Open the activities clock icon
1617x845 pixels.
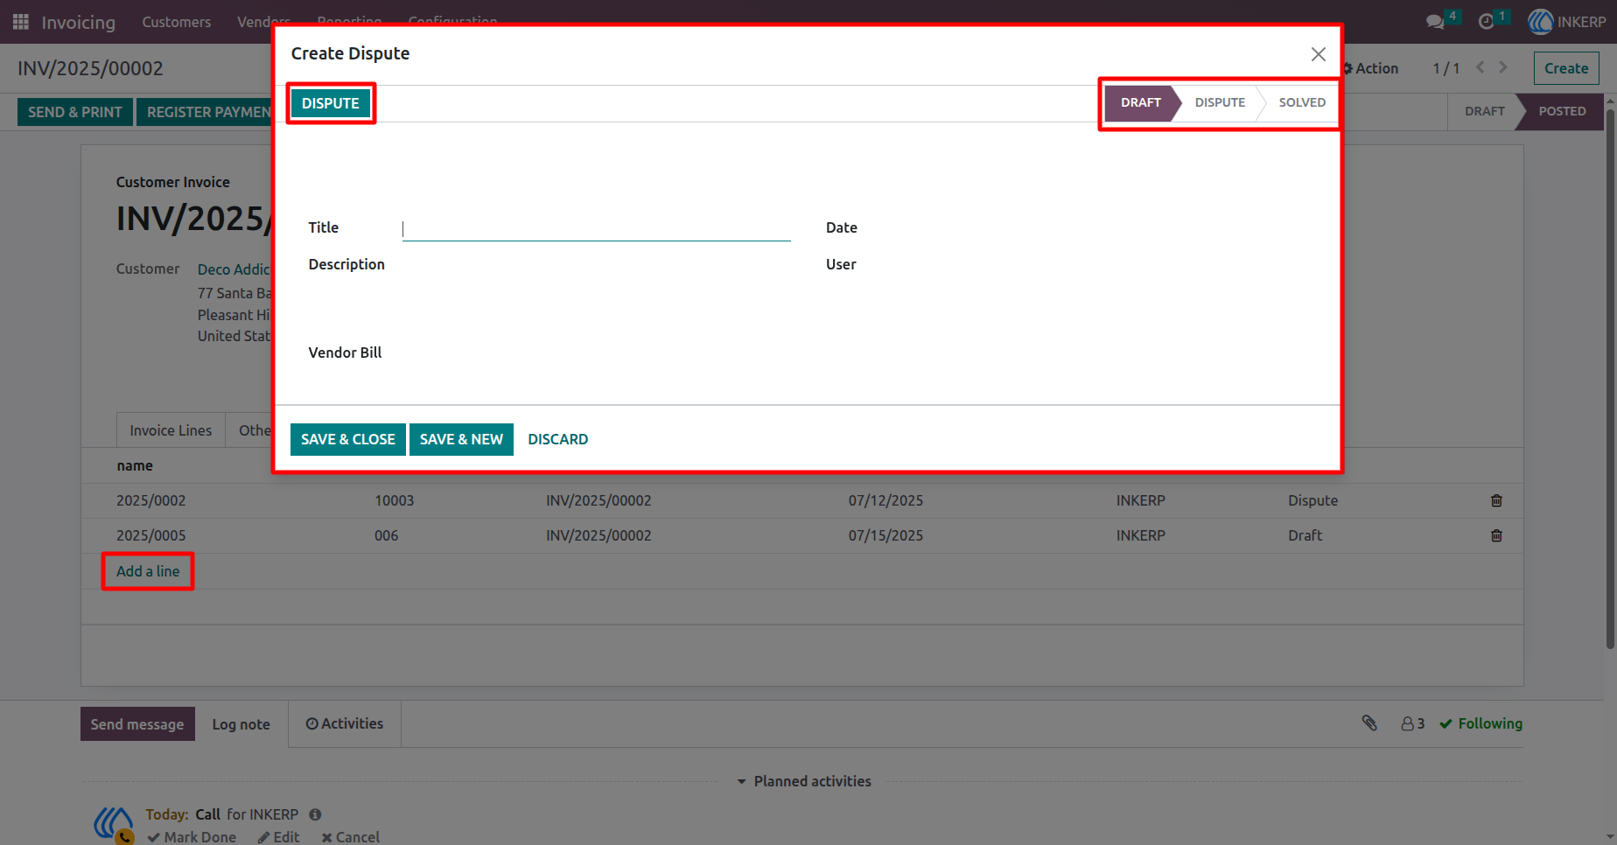pyautogui.click(x=1486, y=22)
